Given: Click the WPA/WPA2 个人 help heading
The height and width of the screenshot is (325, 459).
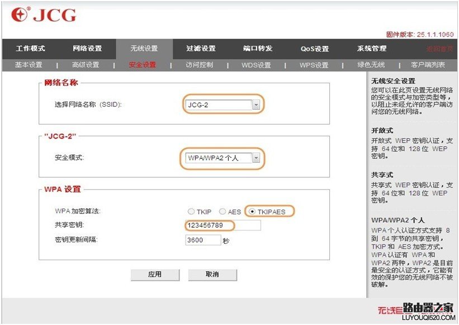Looking at the screenshot, I should click(398, 220).
